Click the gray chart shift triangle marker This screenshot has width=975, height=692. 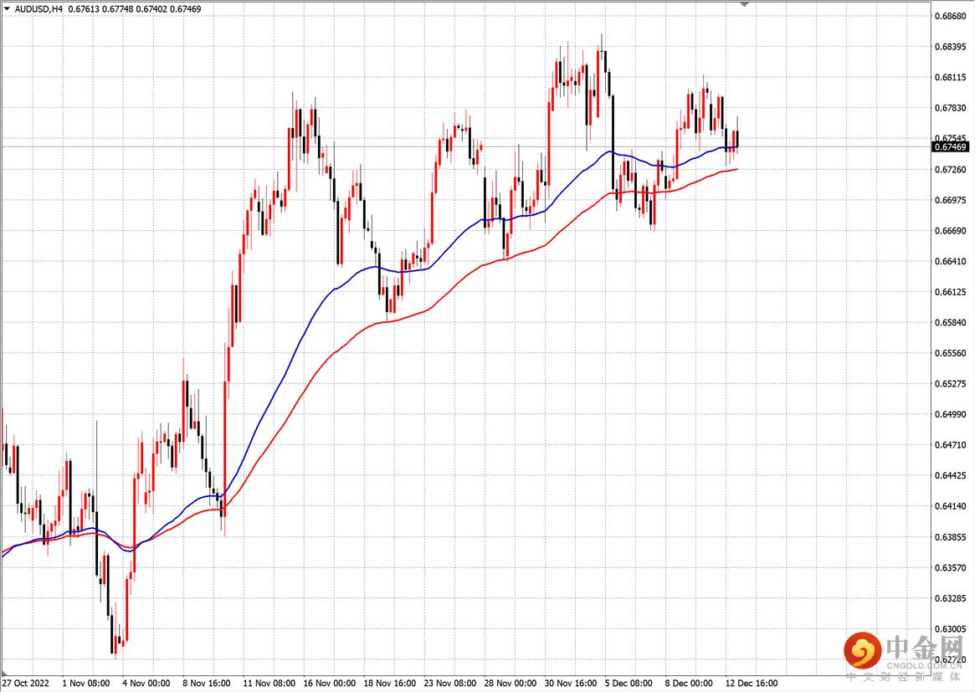pos(745,5)
